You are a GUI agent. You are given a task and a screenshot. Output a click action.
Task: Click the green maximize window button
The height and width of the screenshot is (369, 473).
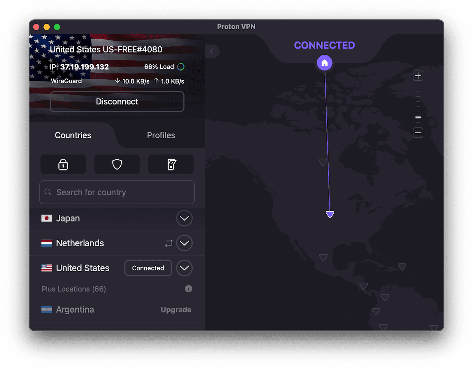pos(57,27)
